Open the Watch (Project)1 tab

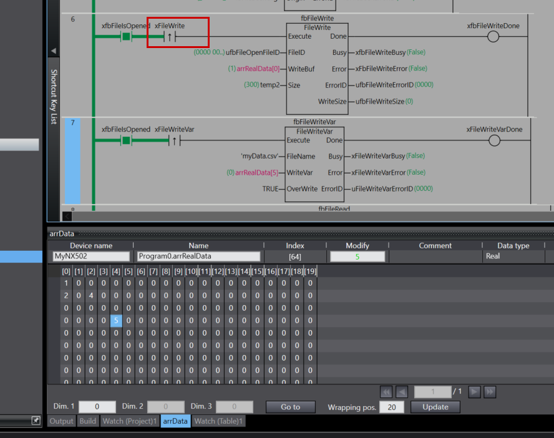[129, 421]
